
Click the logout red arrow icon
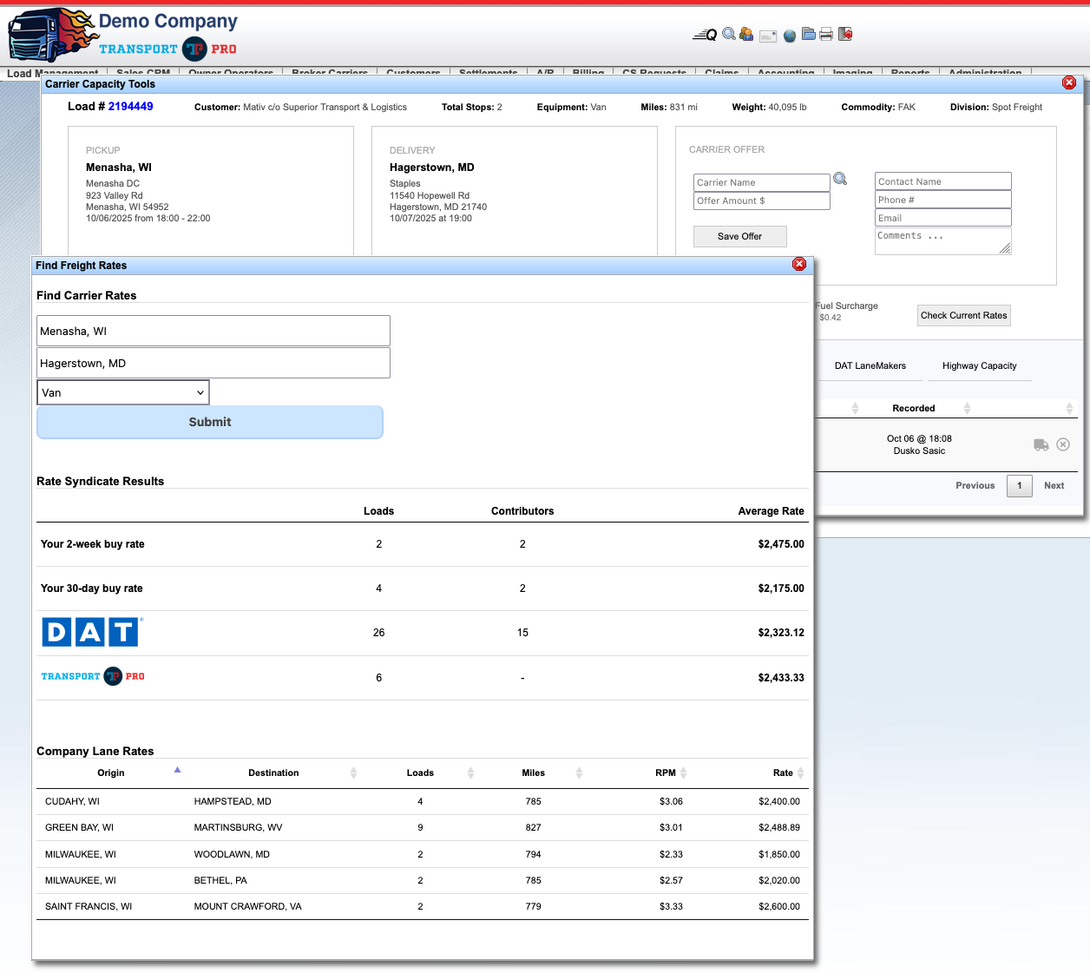click(845, 35)
